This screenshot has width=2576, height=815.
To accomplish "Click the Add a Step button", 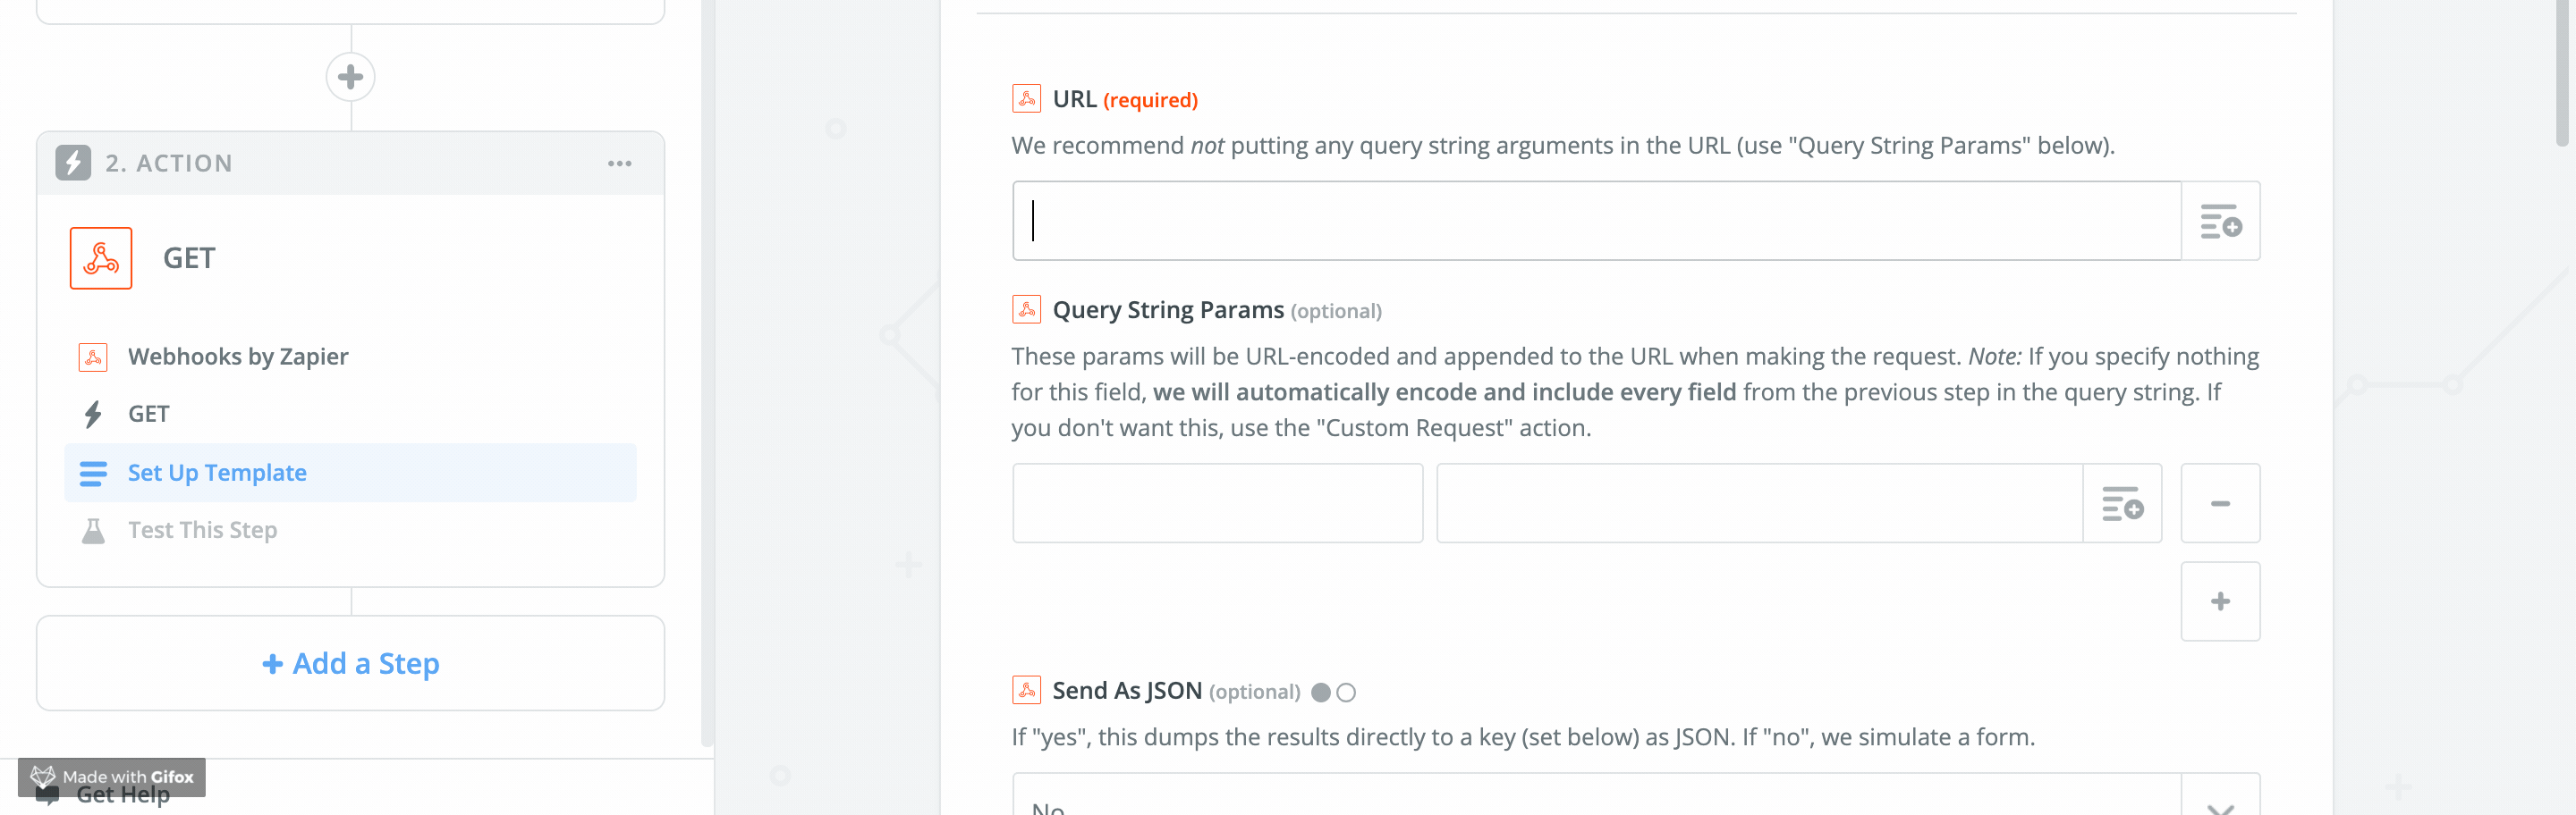I will [350, 663].
